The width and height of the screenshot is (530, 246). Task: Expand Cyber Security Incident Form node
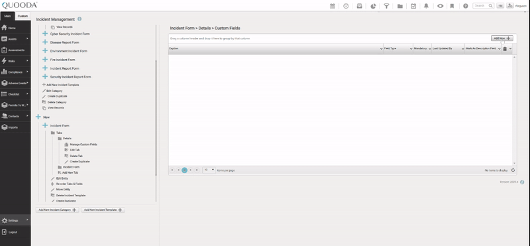click(44, 34)
